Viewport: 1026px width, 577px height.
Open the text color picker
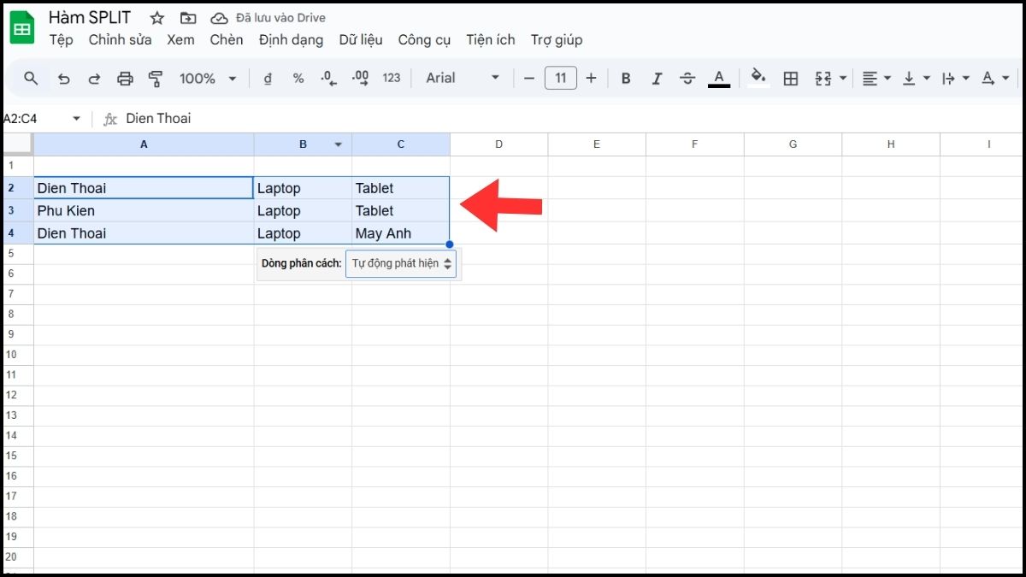719,78
